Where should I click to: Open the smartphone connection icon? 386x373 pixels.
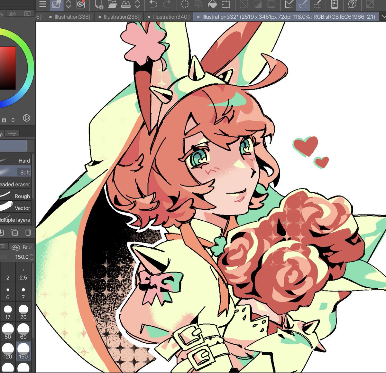pyautogui.click(x=334, y=4)
